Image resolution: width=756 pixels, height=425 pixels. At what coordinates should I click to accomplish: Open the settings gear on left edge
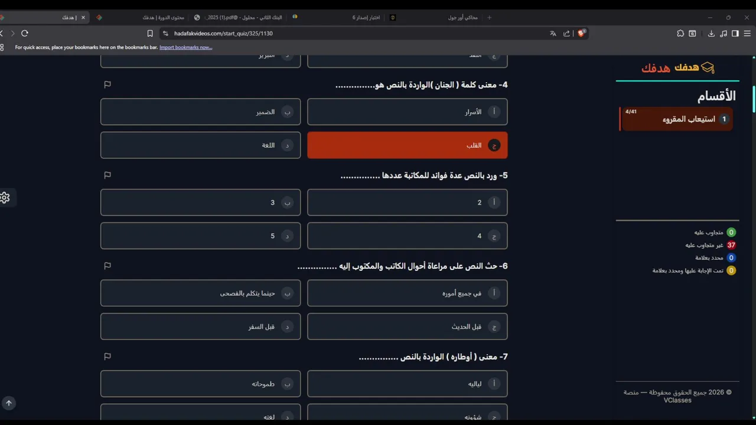click(5, 198)
